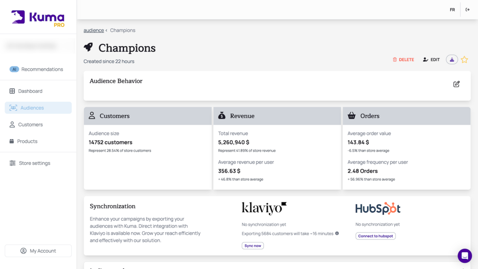Click the HubSpot logo
The height and width of the screenshot is (269, 478).
point(378,208)
